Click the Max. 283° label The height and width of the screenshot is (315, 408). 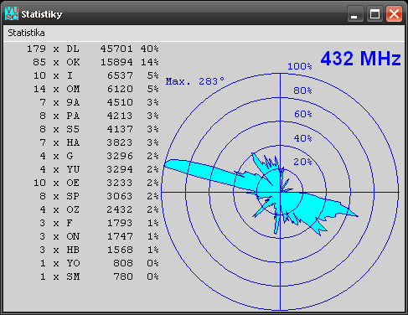click(x=195, y=81)
